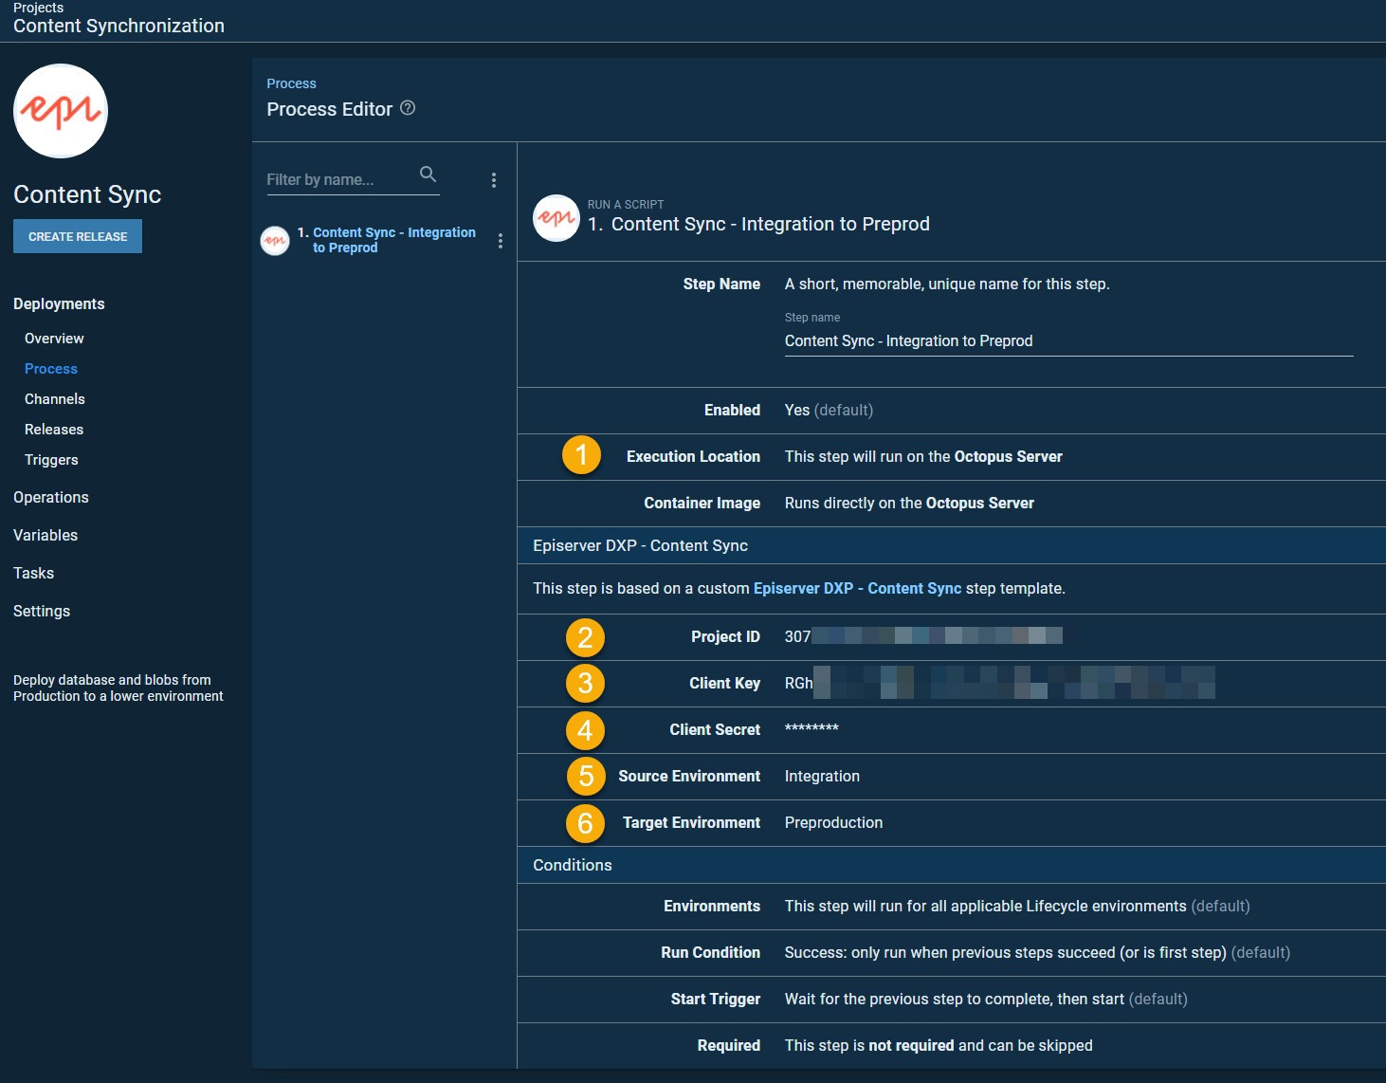The height and width of the screenshot is (1083, 1386).
Task: Navigate to Releases
Action: click(x=54, y=430)
